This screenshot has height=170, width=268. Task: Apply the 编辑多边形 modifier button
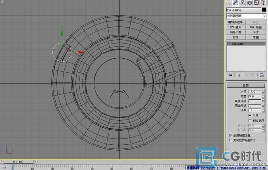coord(235,22)
